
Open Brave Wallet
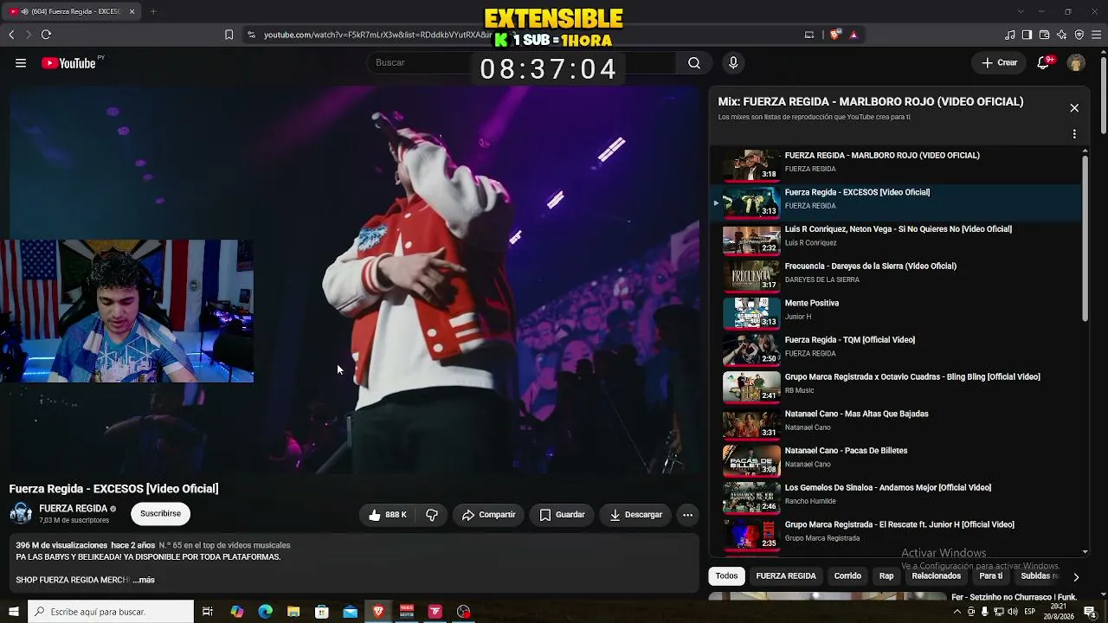(x=1044, y=35)
